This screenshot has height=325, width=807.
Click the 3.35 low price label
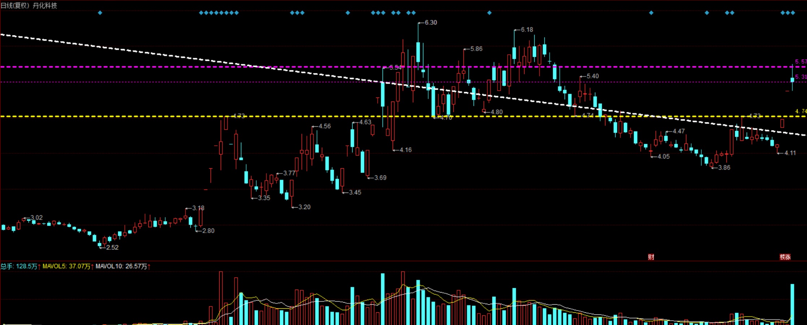pyautogui.click(x=264, y=198)
